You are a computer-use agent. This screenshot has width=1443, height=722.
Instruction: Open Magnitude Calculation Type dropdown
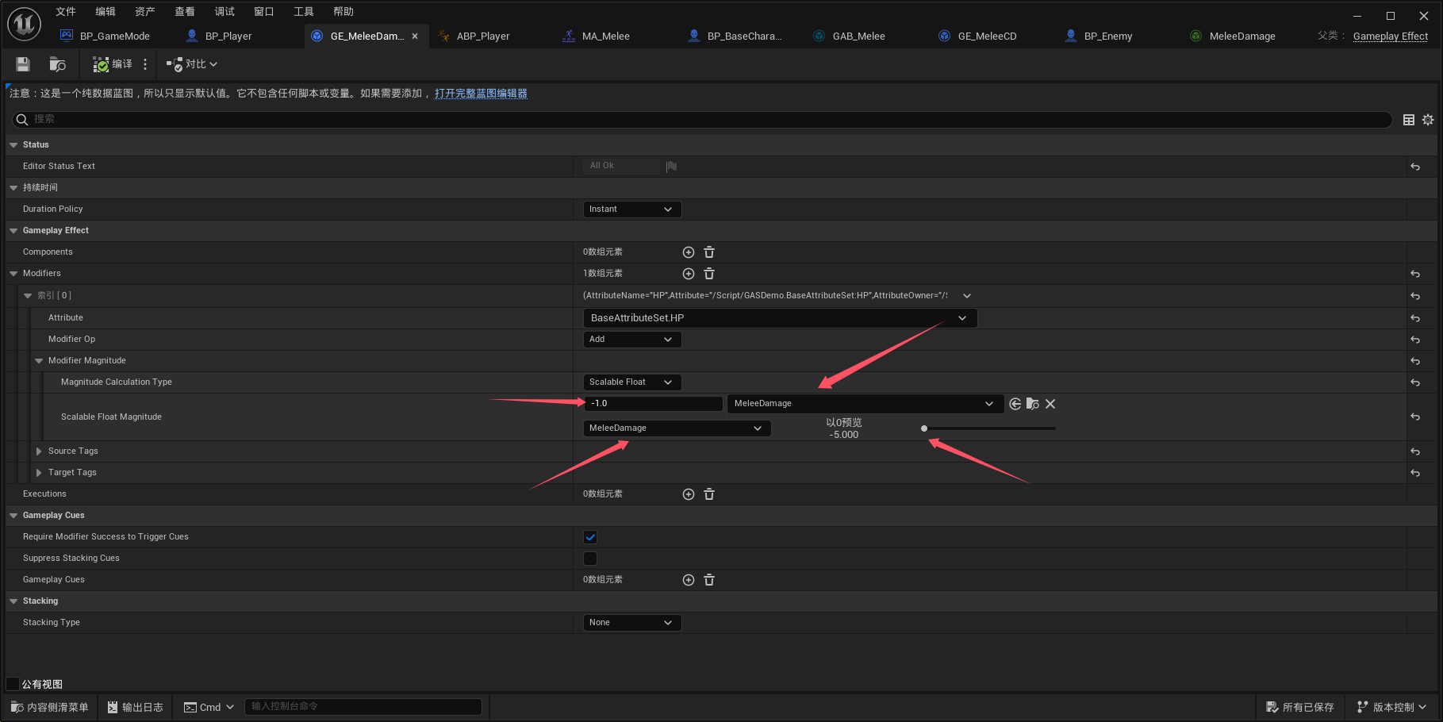631,382
